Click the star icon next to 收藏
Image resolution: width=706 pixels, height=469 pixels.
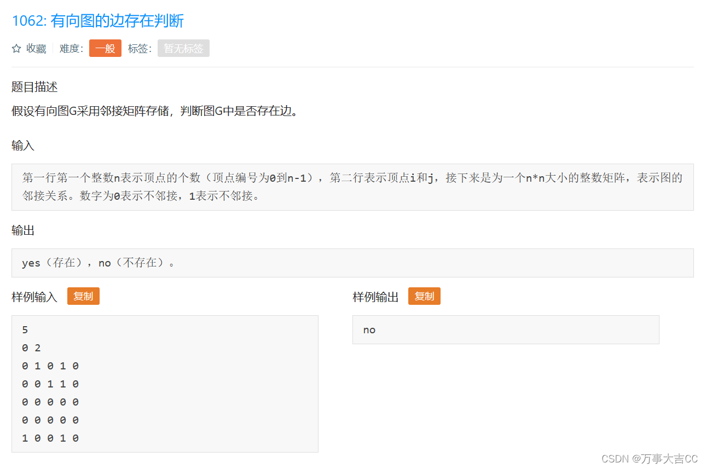click(x=16, y=49)
